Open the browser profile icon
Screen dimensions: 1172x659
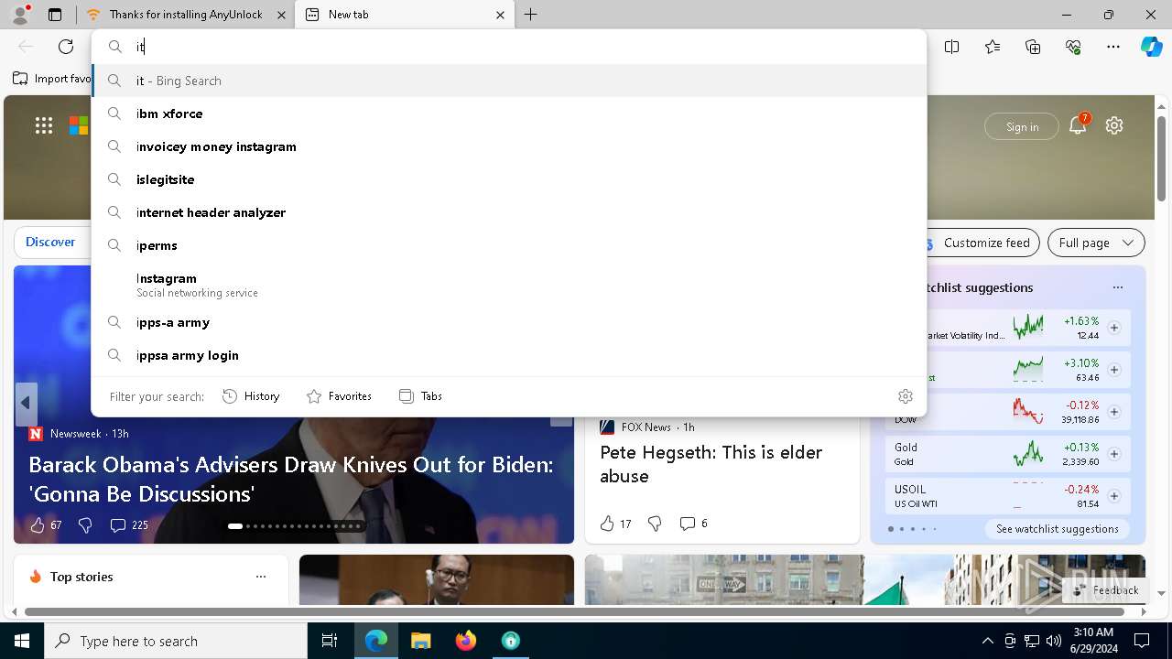19,15
